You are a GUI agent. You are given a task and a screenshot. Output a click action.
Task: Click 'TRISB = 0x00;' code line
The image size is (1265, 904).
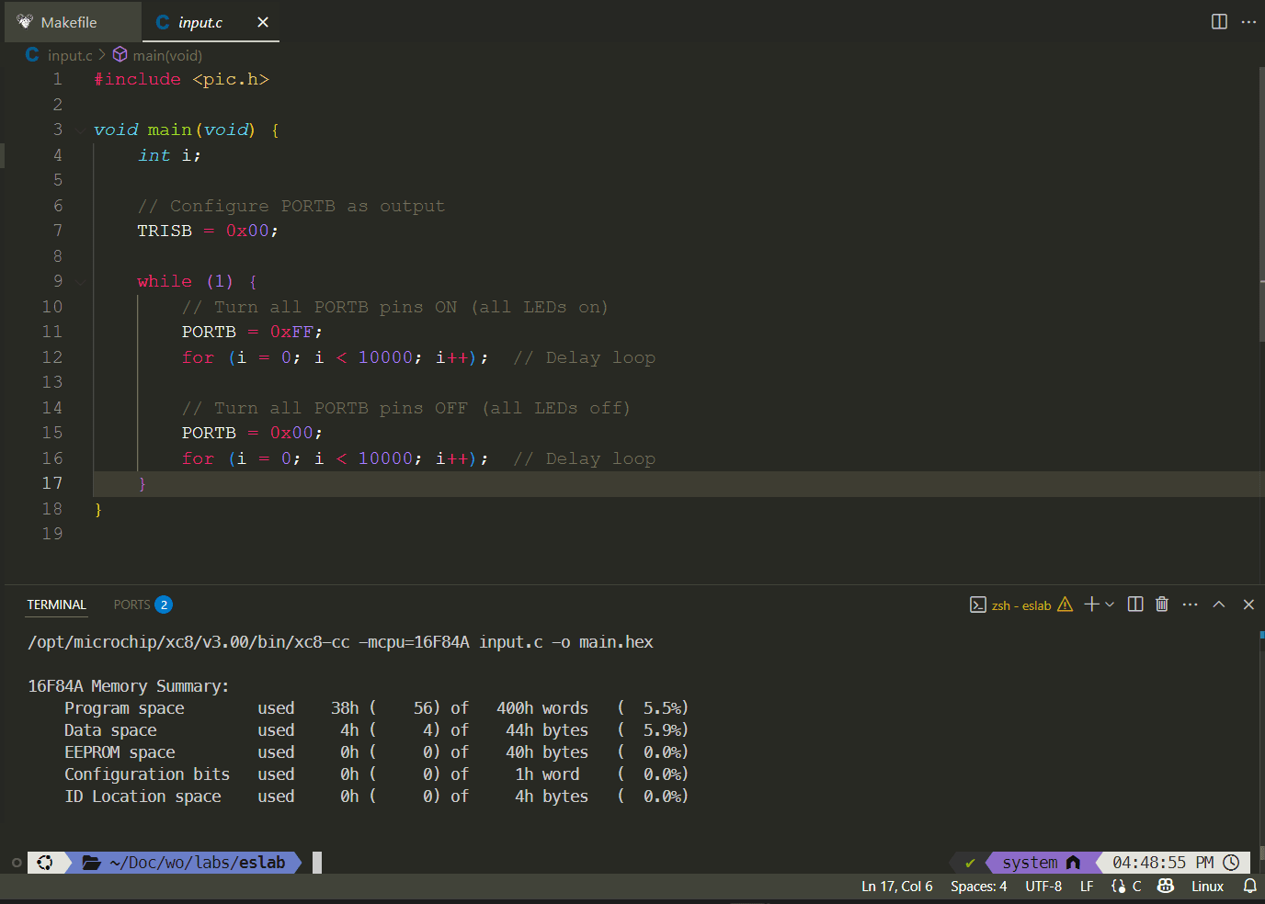(x=208, y=232)
